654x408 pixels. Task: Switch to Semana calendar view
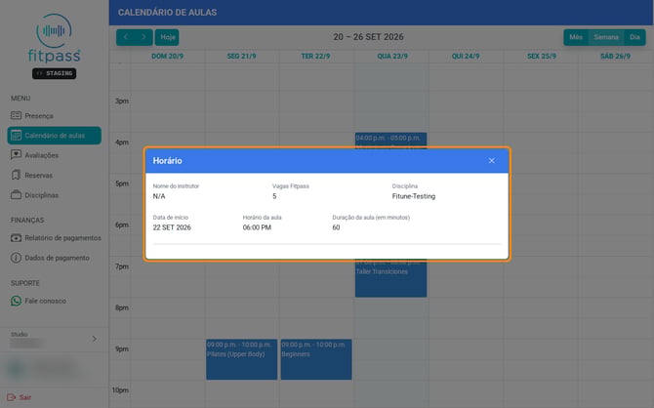pos(606,37)
